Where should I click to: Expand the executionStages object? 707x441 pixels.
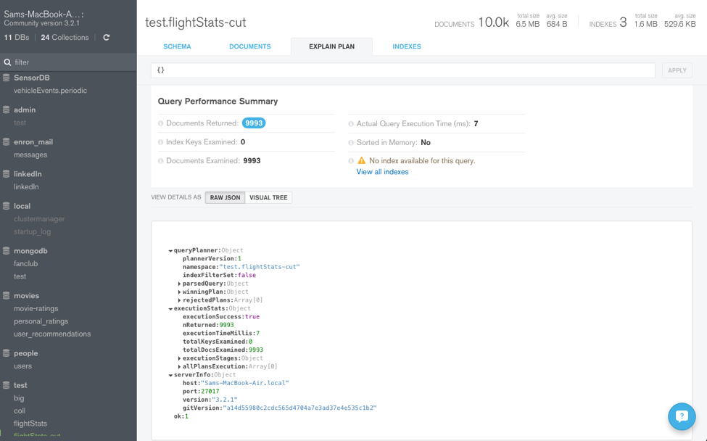(179, 358)
